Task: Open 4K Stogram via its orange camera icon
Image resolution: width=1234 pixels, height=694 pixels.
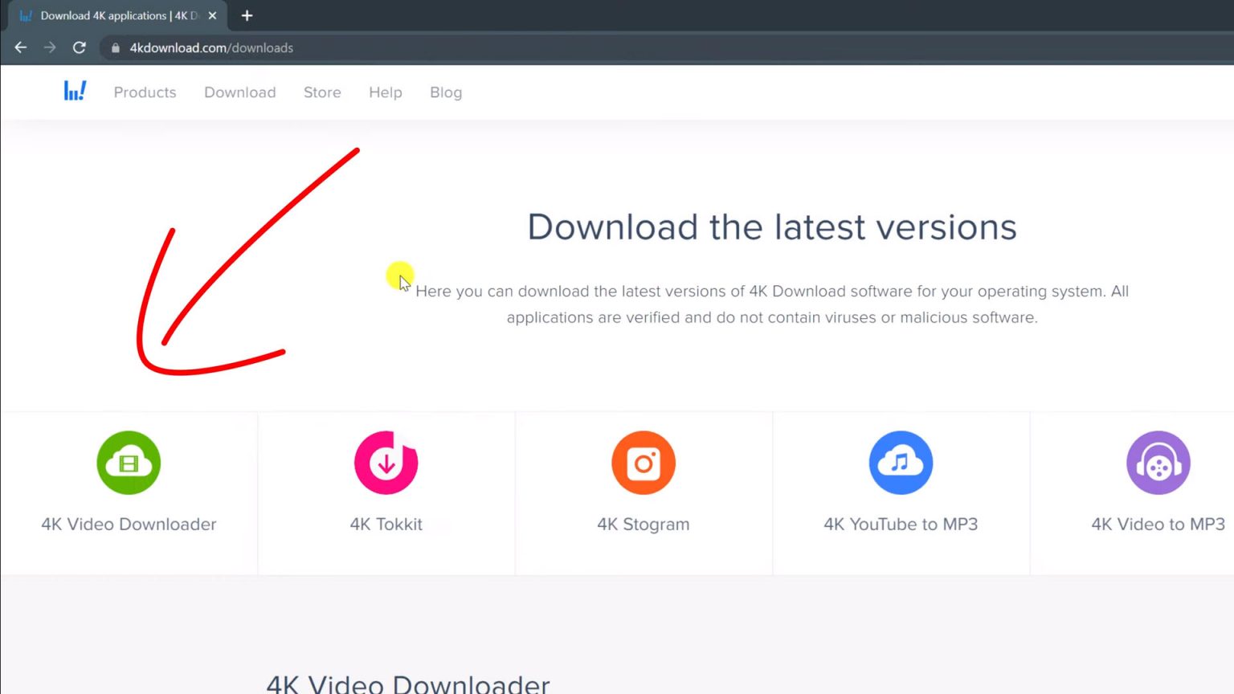Action: (x=643, y=462)
